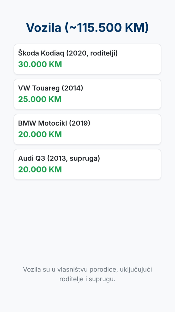Click the word 'Vozila' in the heading
The height and width of the screenshot is (312, 175).
(44, 27)
